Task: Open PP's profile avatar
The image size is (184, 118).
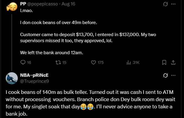Action: point(12,7)
